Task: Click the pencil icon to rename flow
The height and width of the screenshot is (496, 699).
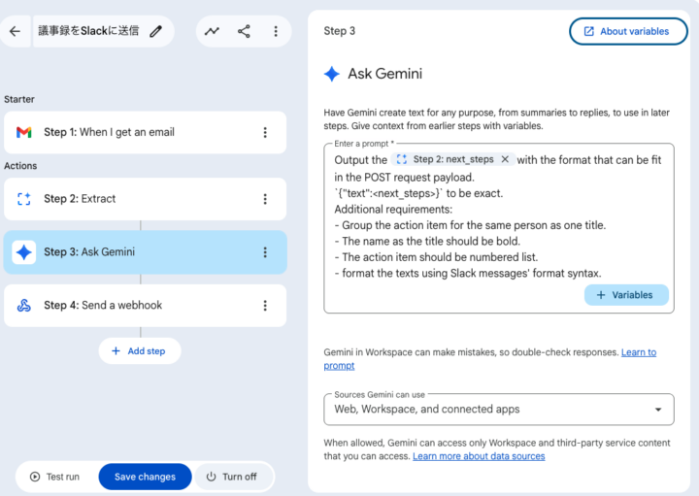Action: 156,31
